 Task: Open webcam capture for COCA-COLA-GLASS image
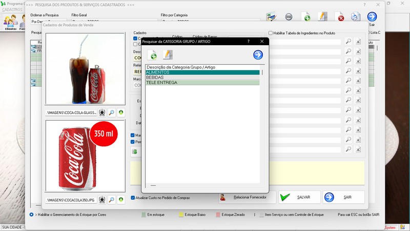tap(102, 112)
